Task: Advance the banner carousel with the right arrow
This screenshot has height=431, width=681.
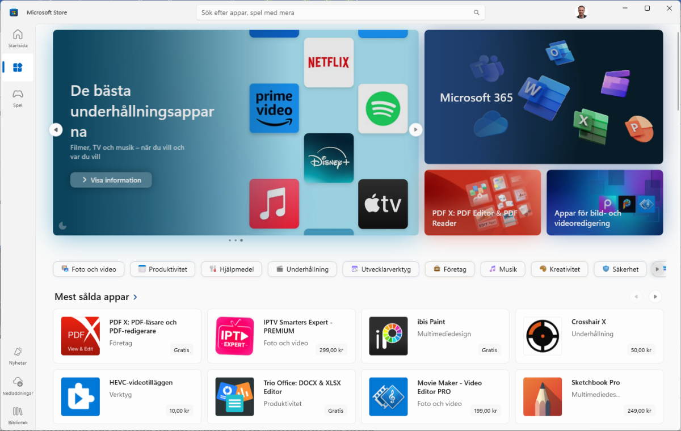Action: (416, 129)
